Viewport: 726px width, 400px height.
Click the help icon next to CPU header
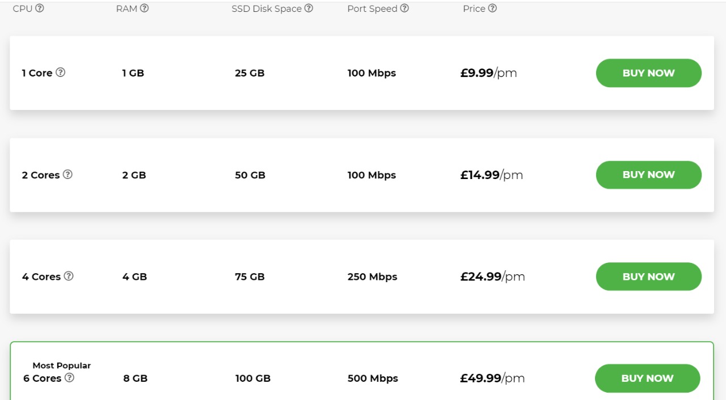pos(40,8)
